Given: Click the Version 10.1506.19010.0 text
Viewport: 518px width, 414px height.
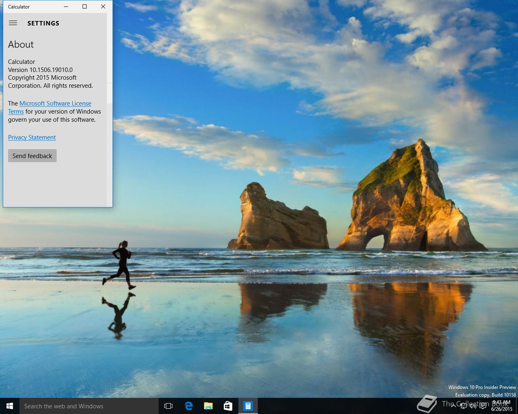Looking at the screenshot, I should [x=40, y=70].
